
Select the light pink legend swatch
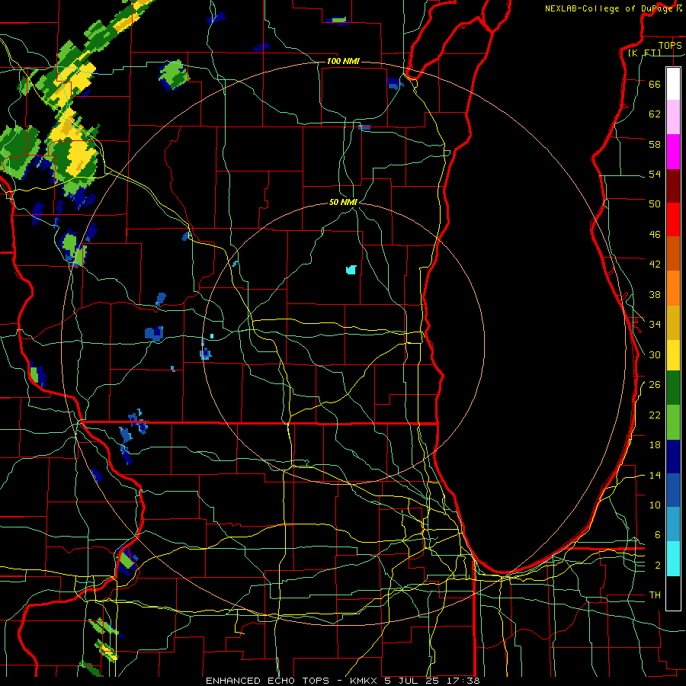pyautogui.click(x=673, y=117)
